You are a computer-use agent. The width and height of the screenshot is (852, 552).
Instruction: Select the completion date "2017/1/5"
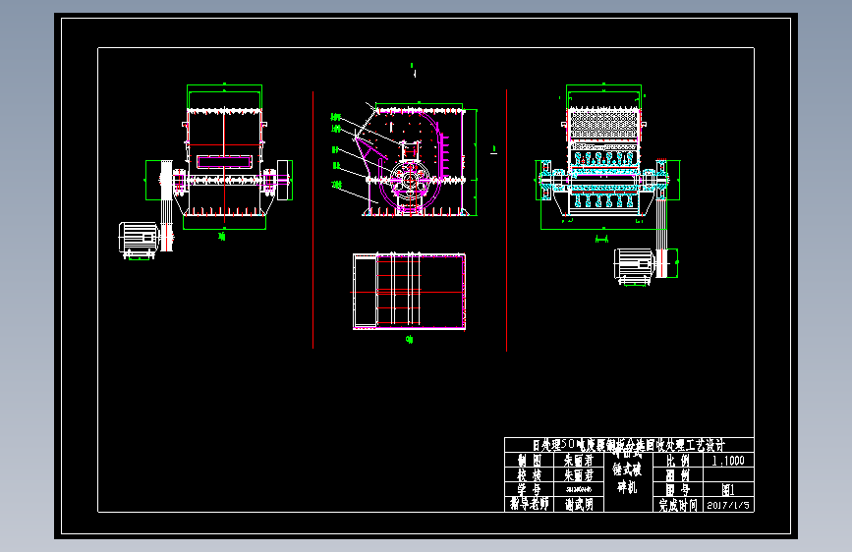(728, 505)
